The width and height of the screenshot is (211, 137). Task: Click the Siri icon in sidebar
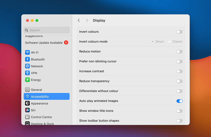point(27,110)
